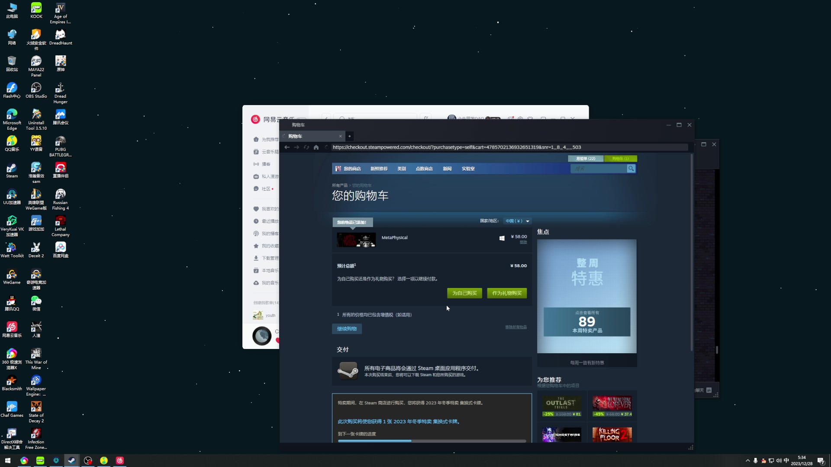
Task: Close the 购物车 browser tab
Action: pos(340,136)
